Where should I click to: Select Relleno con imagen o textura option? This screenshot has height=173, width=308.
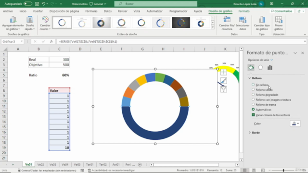coord(253,99)
